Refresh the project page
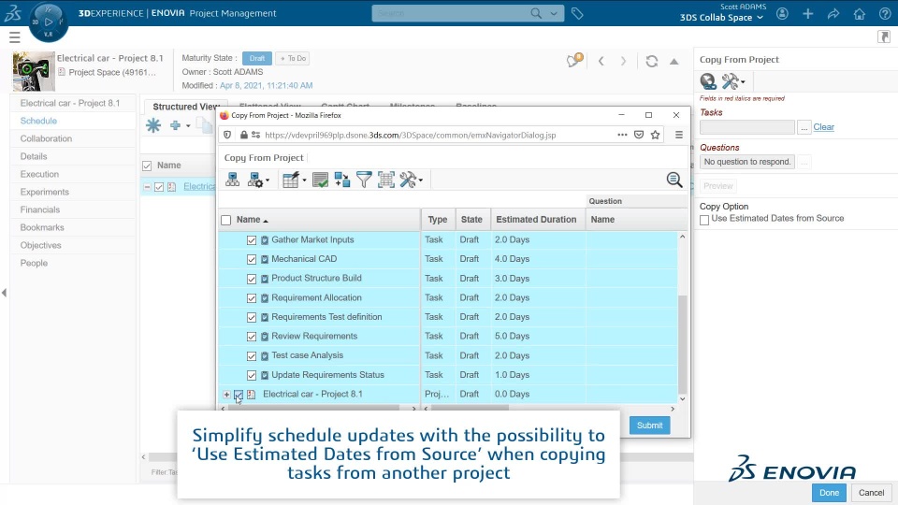The width and height of the screenshot is (898, 505). 652,62
